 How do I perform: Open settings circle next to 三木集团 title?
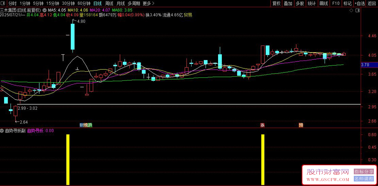(44, 10)
